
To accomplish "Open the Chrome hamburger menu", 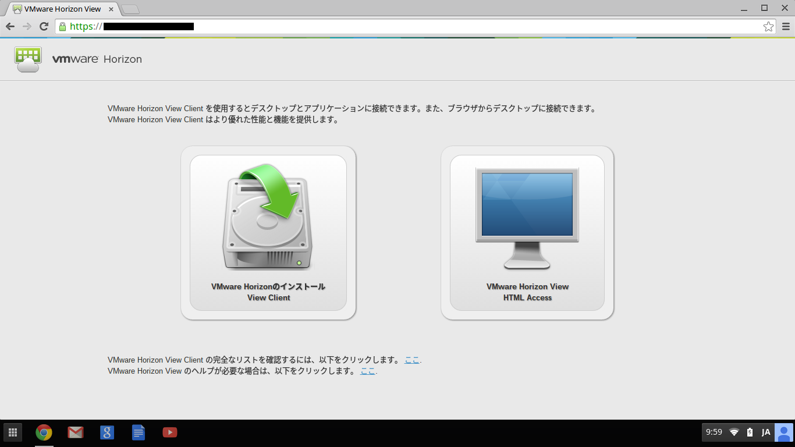I will [786, 26].
